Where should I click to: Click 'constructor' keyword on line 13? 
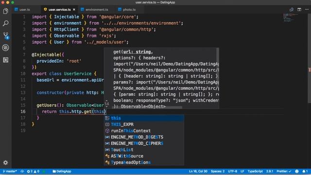(x=50, y=92)
